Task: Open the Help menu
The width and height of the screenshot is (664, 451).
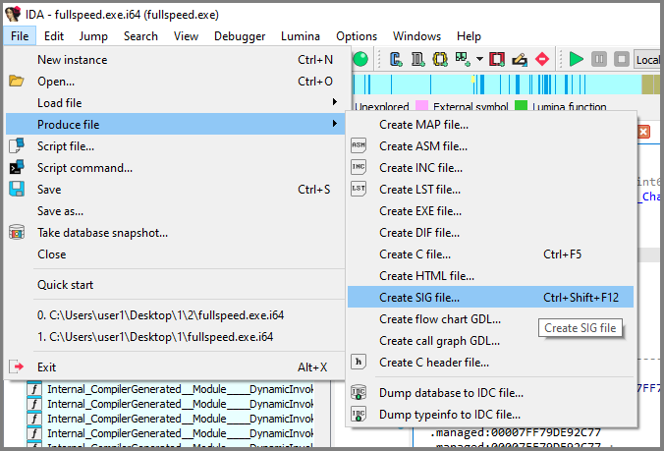Action: [x=469, y=36]
